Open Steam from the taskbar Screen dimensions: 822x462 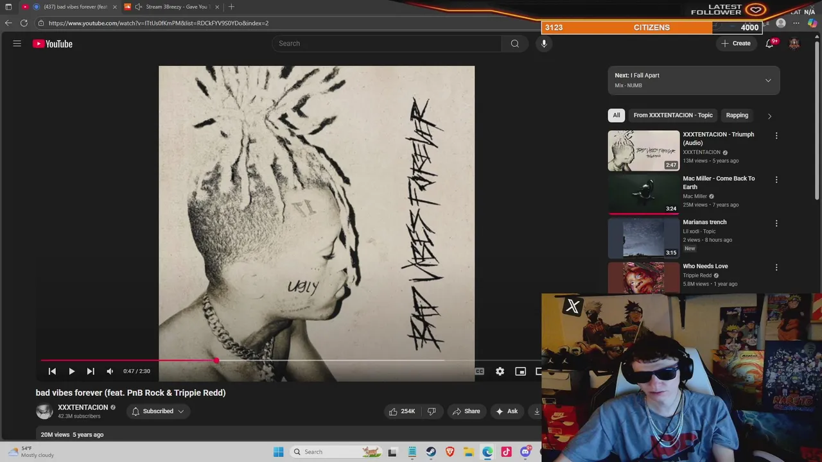coord(431,452)
